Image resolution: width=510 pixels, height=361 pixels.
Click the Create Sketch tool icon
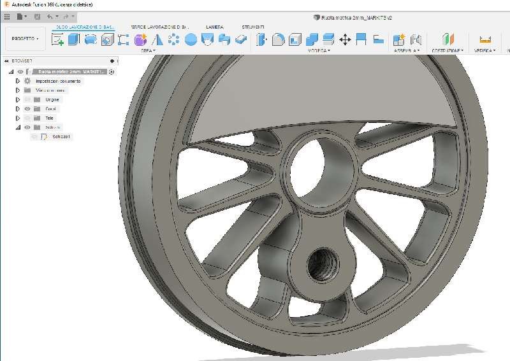[x=57, y=39]
